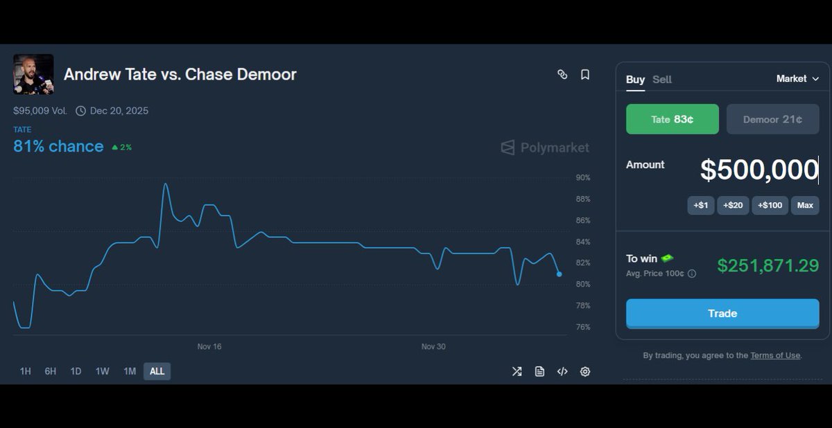
Task: Select the ALL chart range
Action: pyautogui.click(x=157, y=371)
